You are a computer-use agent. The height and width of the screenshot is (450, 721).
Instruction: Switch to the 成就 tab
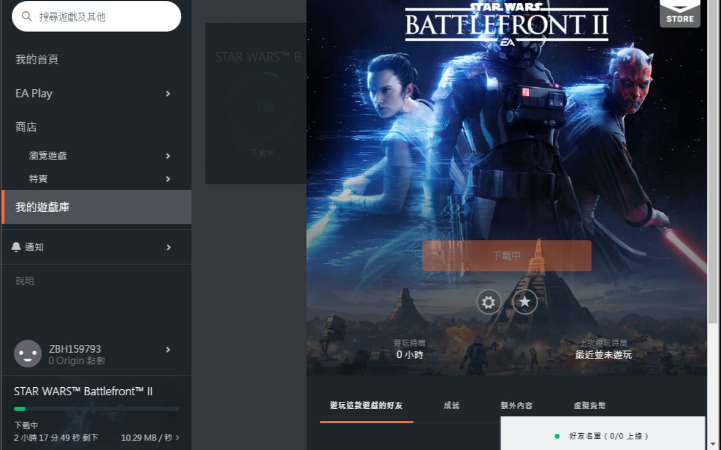[451, 406]
